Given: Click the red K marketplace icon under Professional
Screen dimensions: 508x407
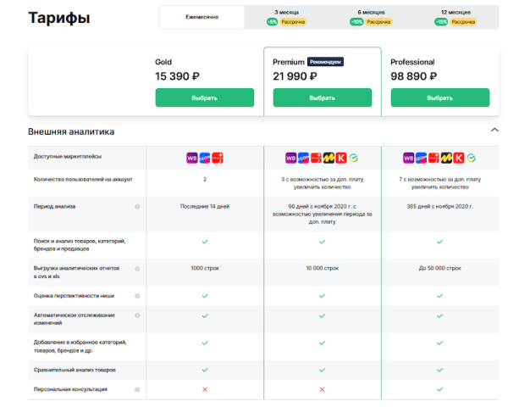Looking at the screenshot, I should pos(459,158).
